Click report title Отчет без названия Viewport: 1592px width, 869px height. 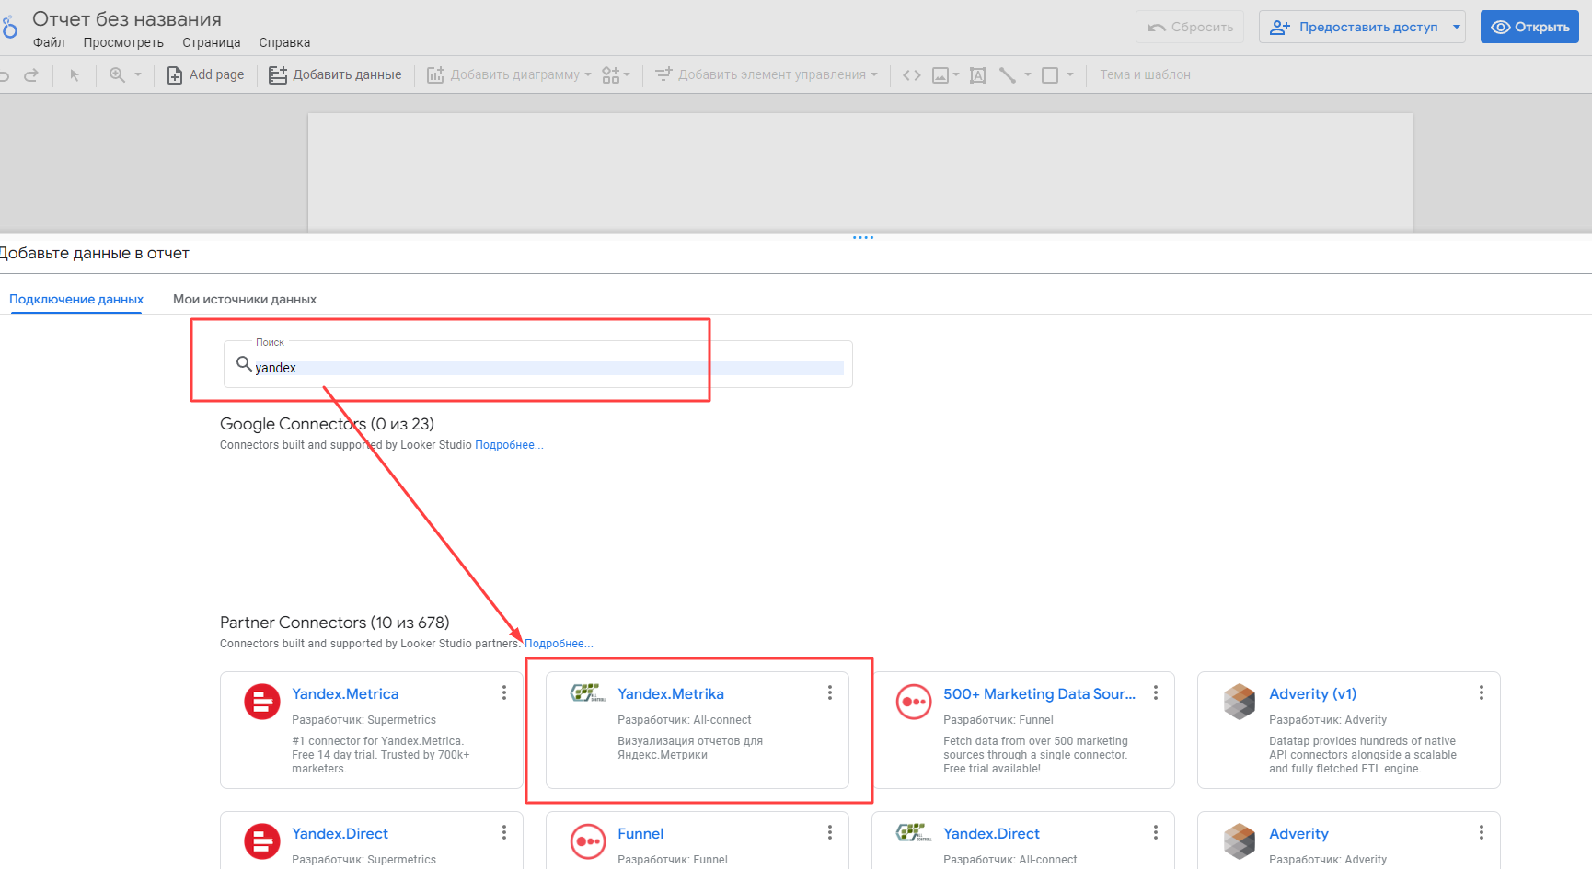(127, 19)
